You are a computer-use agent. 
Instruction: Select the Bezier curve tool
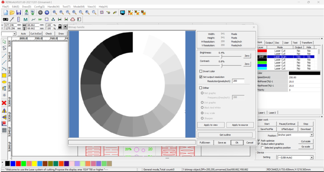coord(4,69)
